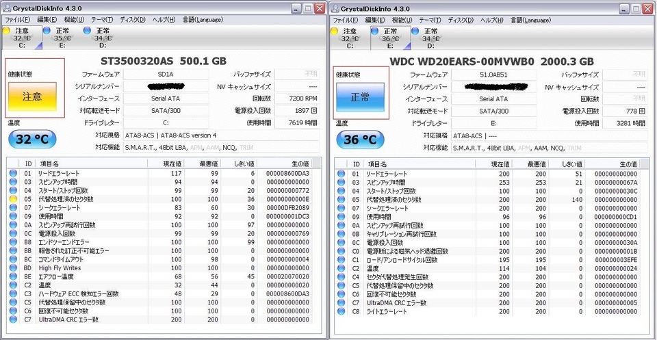Click blue 正常 health status button
Image resolution: width=657 pixels, height=340 pixels.
[360, 97]
